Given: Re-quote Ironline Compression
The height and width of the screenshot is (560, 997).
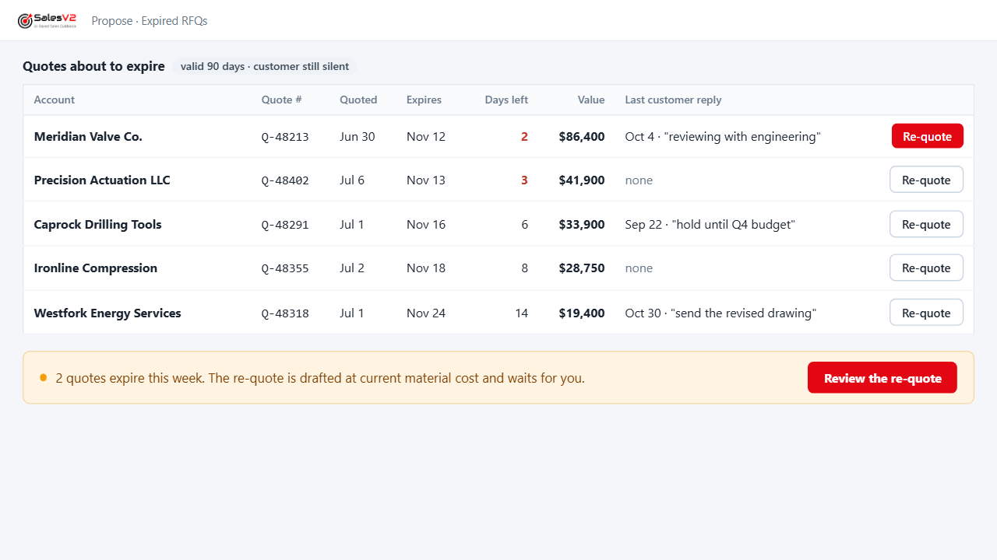Looking at the screenshot, I should [x=926, y=268].
